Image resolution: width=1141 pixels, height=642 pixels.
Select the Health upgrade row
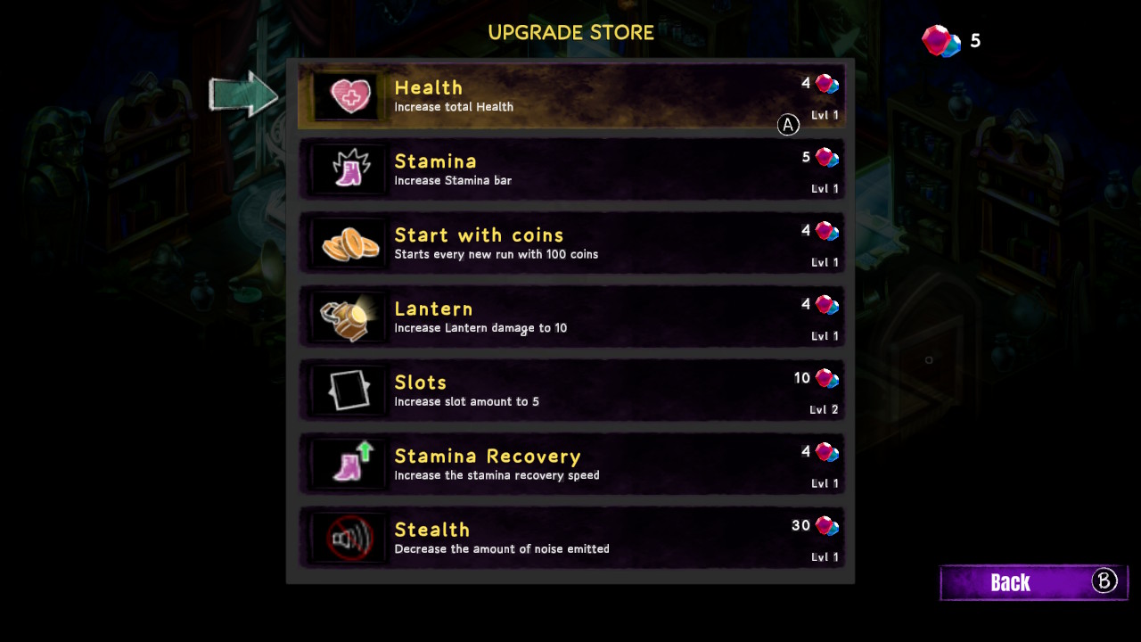(570, 95)
